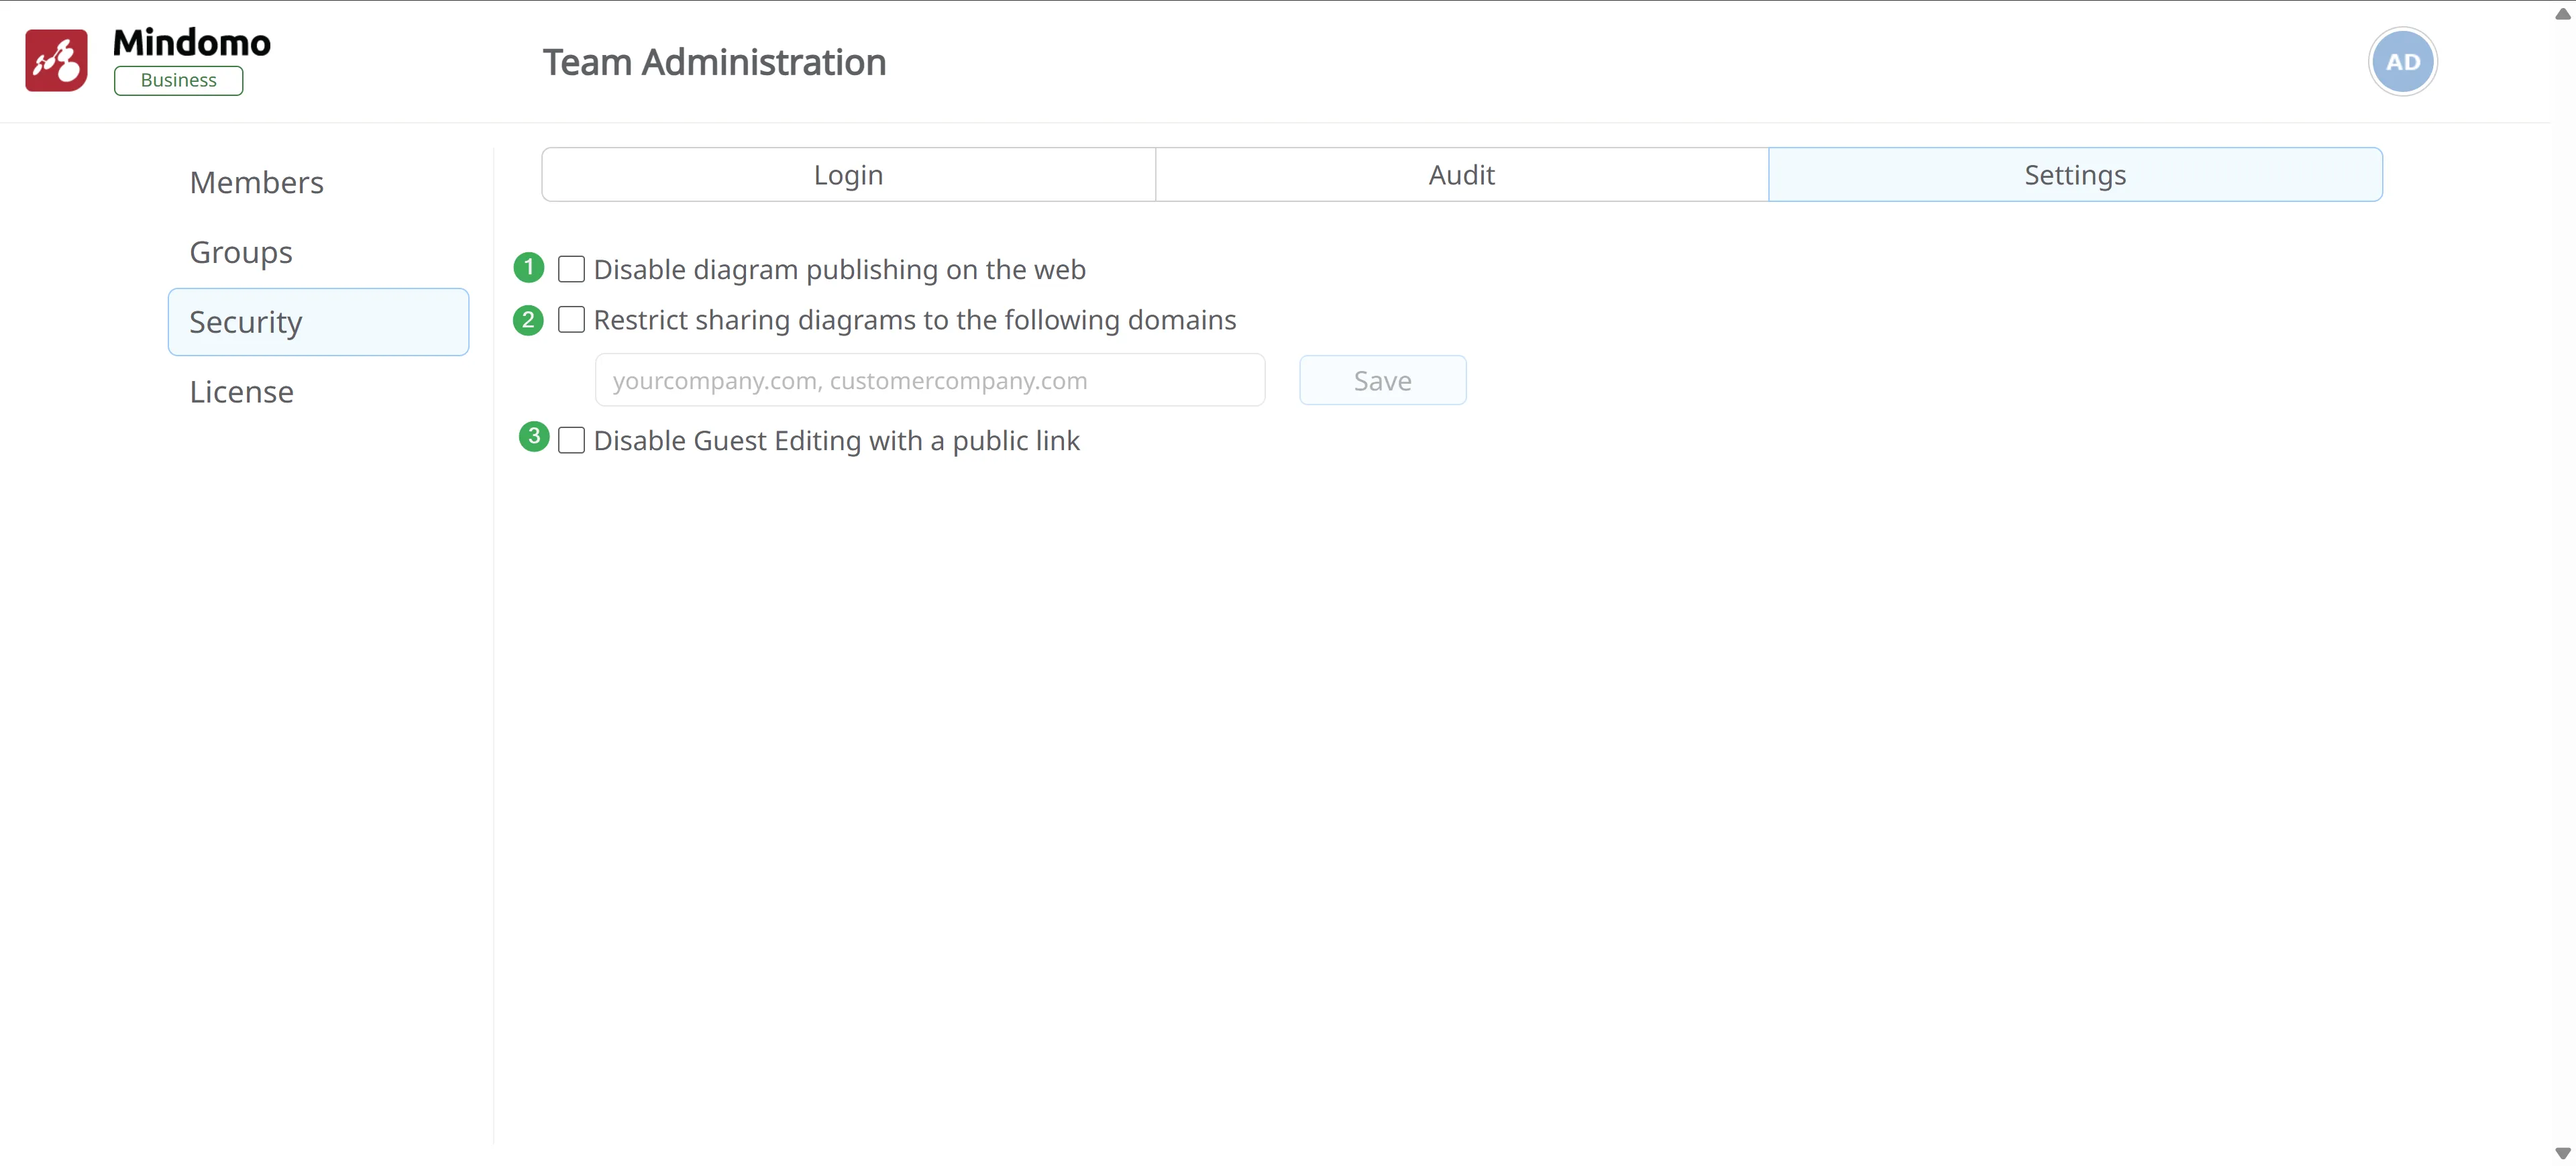
Task: Enable Disable diagram publishing on the web
Action: point(571,269)
